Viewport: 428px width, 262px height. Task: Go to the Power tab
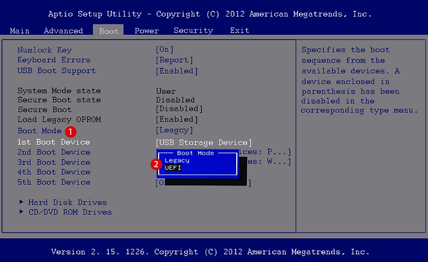[x=147, y=31]
